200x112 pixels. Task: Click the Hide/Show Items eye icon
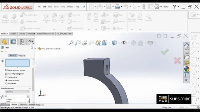124,43
